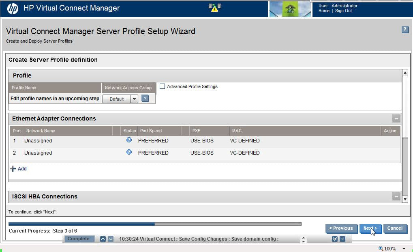The width and height of the screenshot is (413, 252).
Task: Go to Home link
Action: tap(324, 11)
